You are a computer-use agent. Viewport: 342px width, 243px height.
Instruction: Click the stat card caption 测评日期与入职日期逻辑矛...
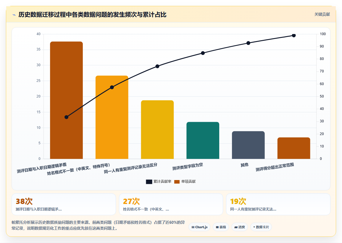coord(38,209)
